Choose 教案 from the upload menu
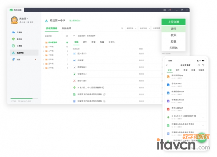The width and height of the screenshot is (217, 157). pyautogui.click(x=174, y=35)
